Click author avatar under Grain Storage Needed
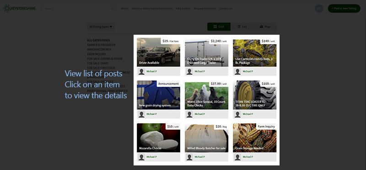The image size is (366, 170). click(237, 157)
